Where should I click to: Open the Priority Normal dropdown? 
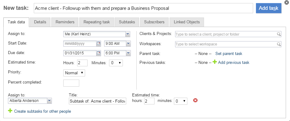pyautogui.click(x=74, y=73)
